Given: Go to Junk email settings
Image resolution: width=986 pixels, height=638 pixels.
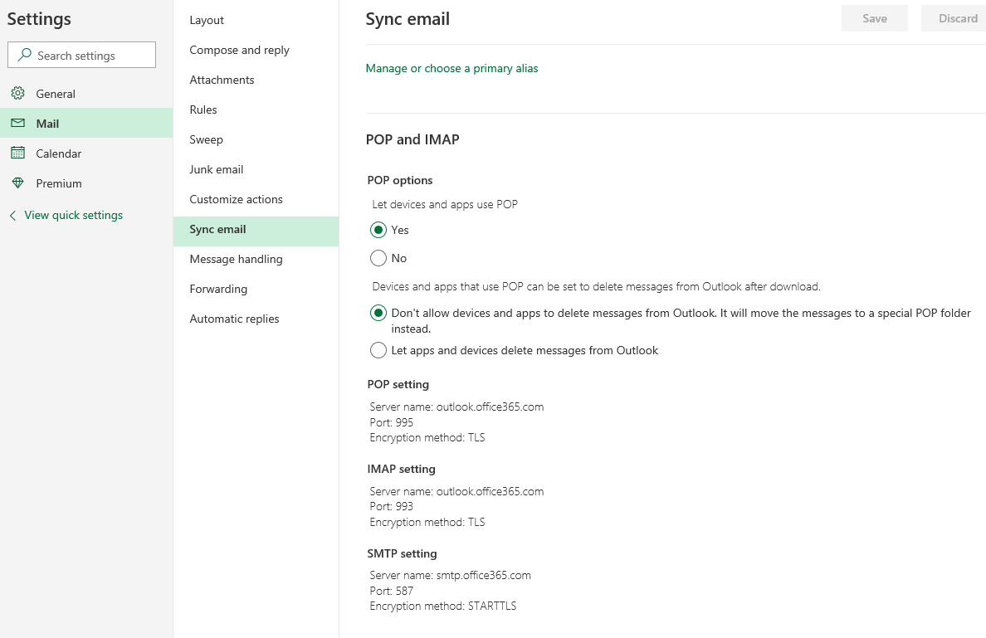Looking at the screenshot, I should point(216,169).
